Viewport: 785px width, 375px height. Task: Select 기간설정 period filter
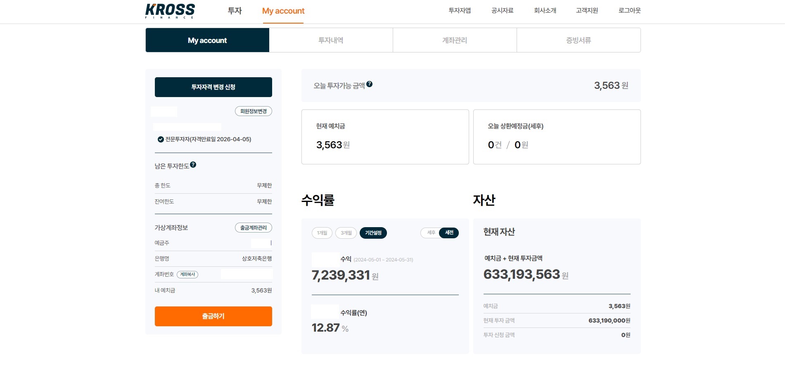[373, 233]
